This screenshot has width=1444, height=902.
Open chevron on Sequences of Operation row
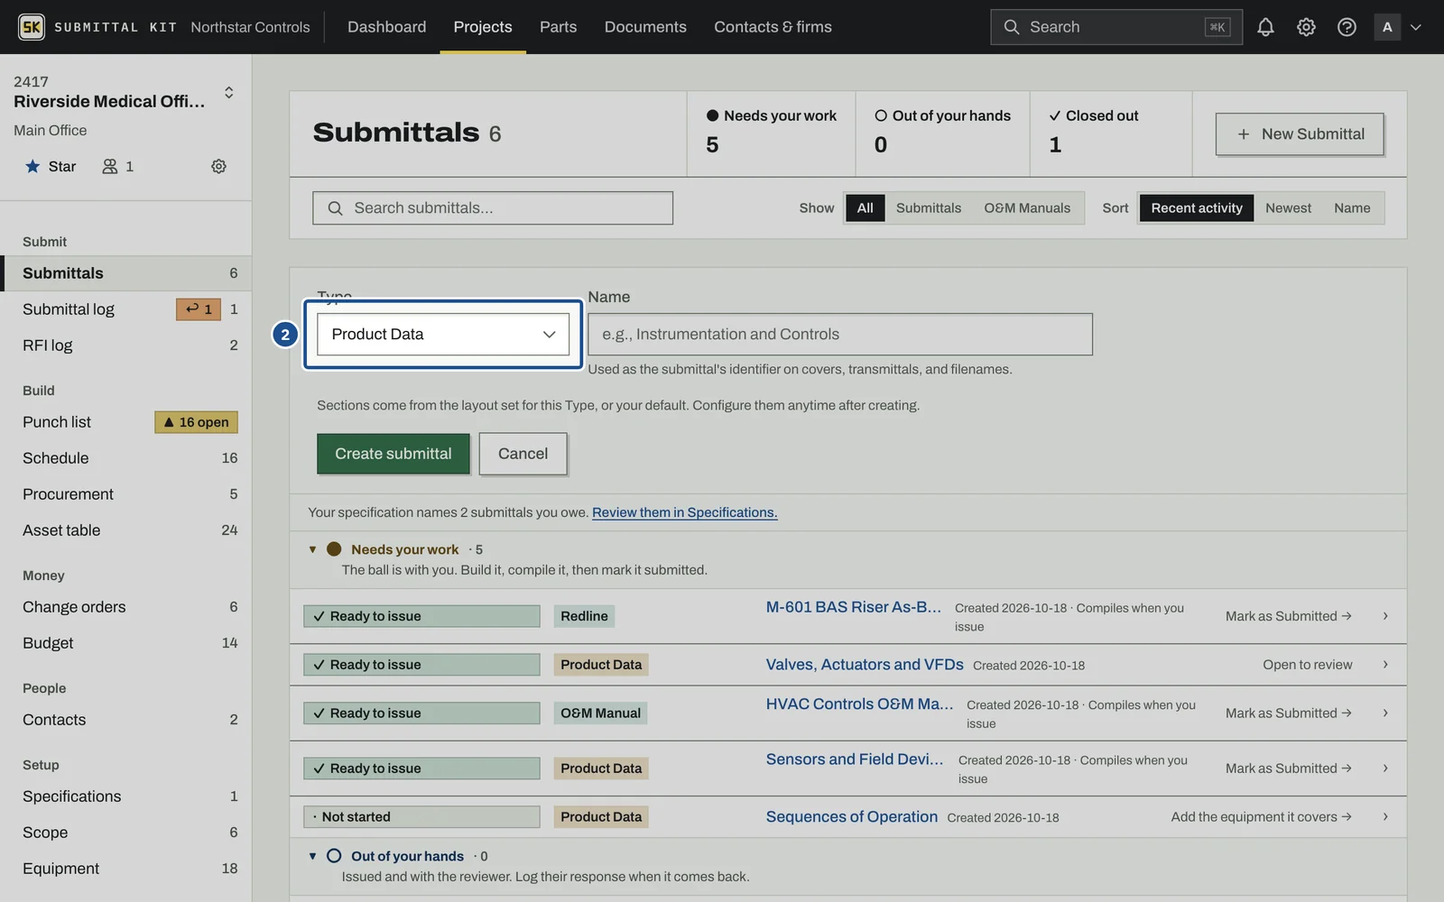click(1385, 817)
